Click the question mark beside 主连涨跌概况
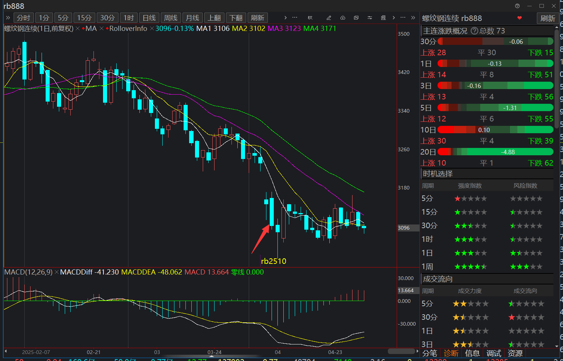563x361 pixels. tap(474, 31)
